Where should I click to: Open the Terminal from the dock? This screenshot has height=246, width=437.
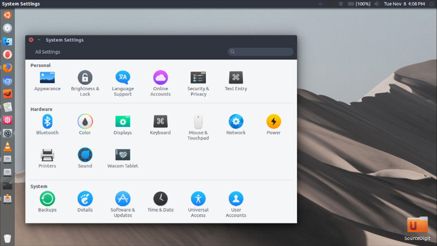7,186
